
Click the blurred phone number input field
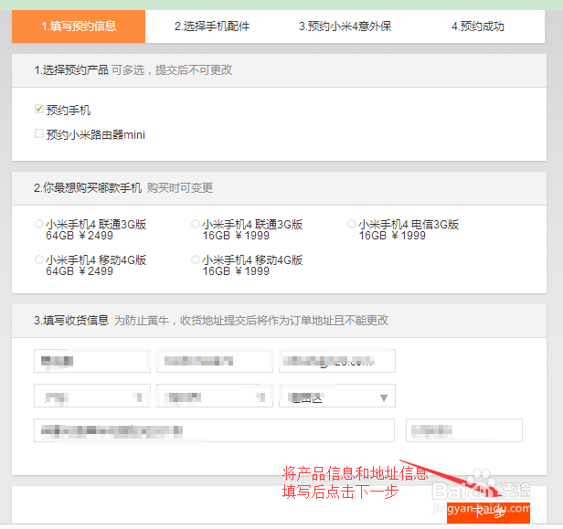(215, 361)
